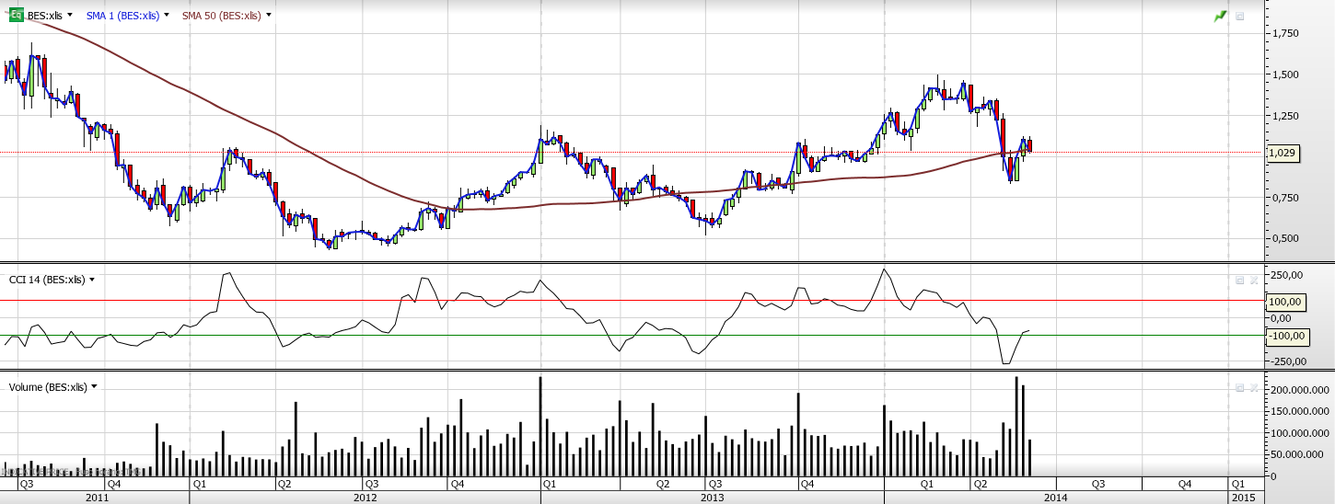Viewport: 1335px width, 504px height.
Task: Click the 1,029 current price label
Action: coord(1282,154)
